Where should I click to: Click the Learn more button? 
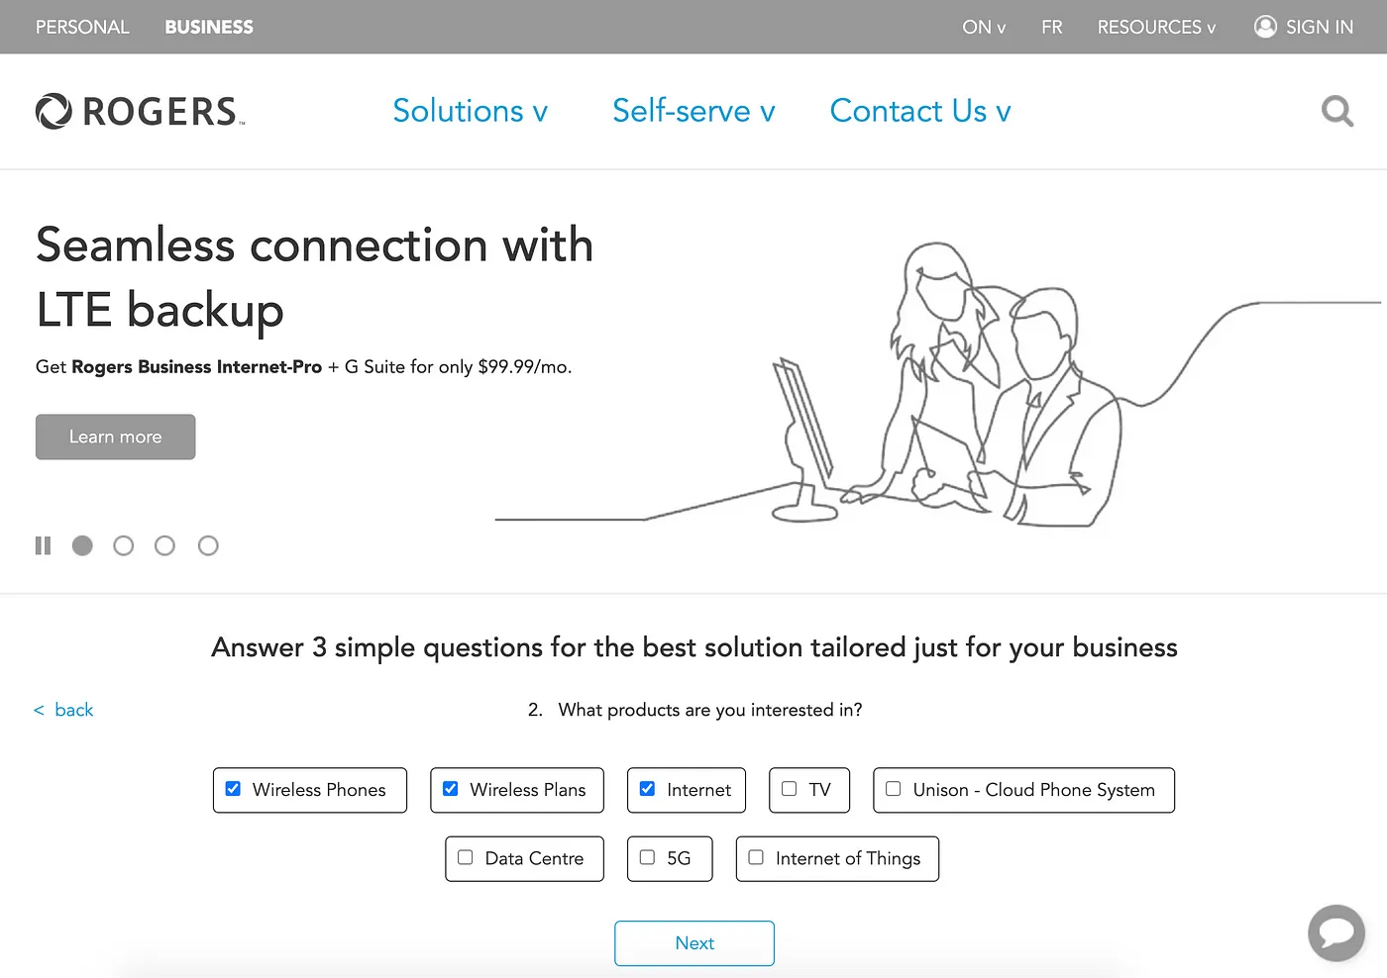[x=115, y=437]
